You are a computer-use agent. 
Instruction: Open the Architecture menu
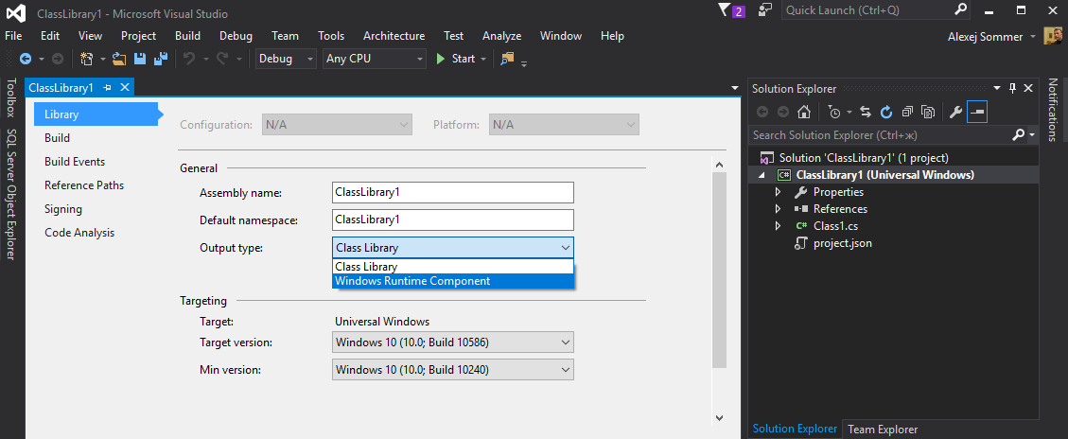pos(394,36)
